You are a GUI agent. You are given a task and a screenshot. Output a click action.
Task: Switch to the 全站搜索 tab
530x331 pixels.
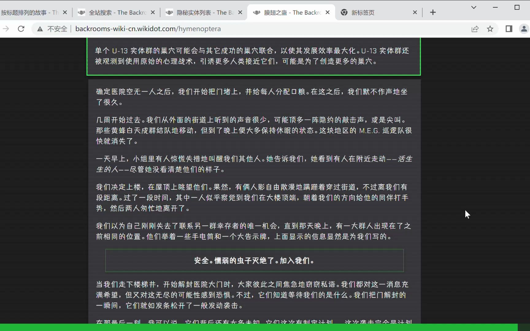tap(117, 13)
